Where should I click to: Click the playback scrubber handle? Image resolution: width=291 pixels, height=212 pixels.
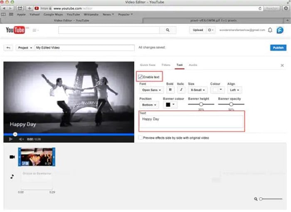(15, 134)
